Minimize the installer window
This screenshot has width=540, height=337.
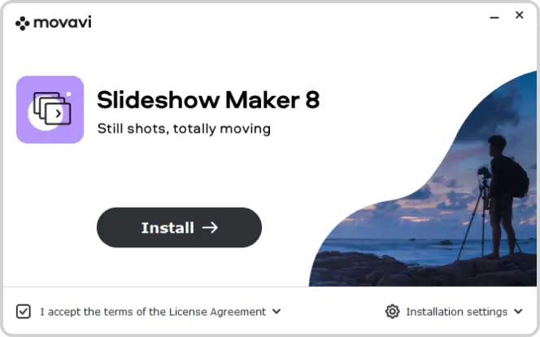pyautogui.click(x=494, y=17)
